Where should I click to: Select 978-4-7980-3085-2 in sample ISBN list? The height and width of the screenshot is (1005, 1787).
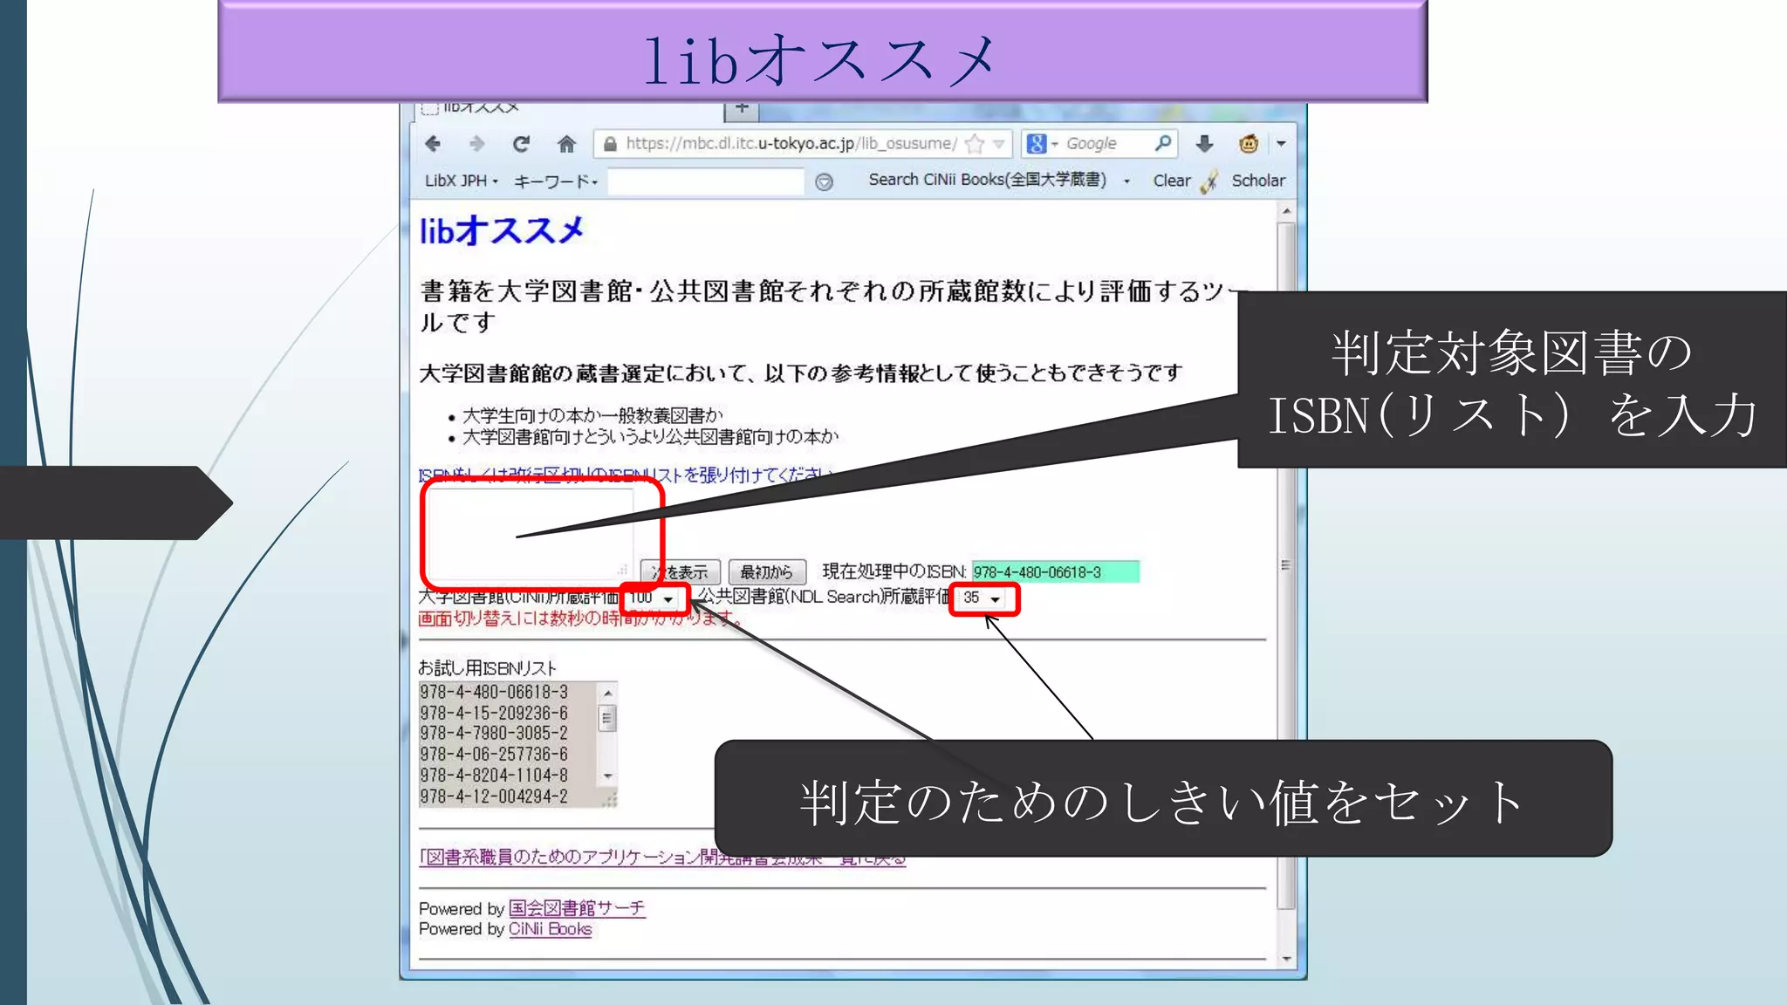pos(494,733)
